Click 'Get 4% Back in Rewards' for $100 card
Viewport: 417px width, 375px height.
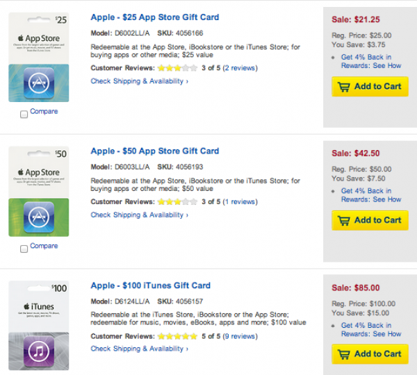coord(370,329)
